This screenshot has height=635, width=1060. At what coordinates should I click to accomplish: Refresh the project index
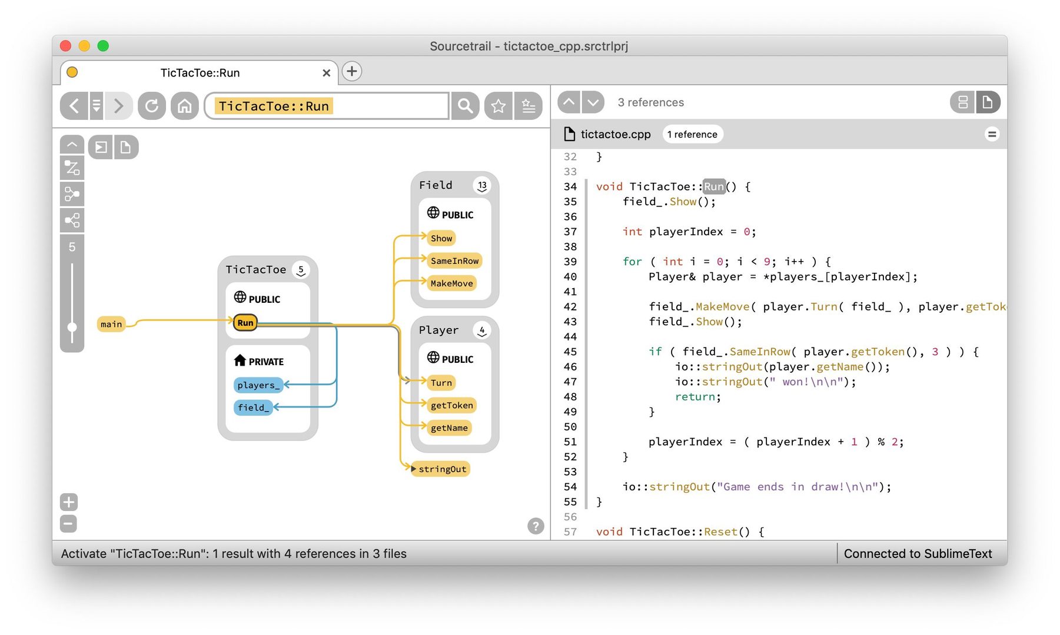click(152, 106)
